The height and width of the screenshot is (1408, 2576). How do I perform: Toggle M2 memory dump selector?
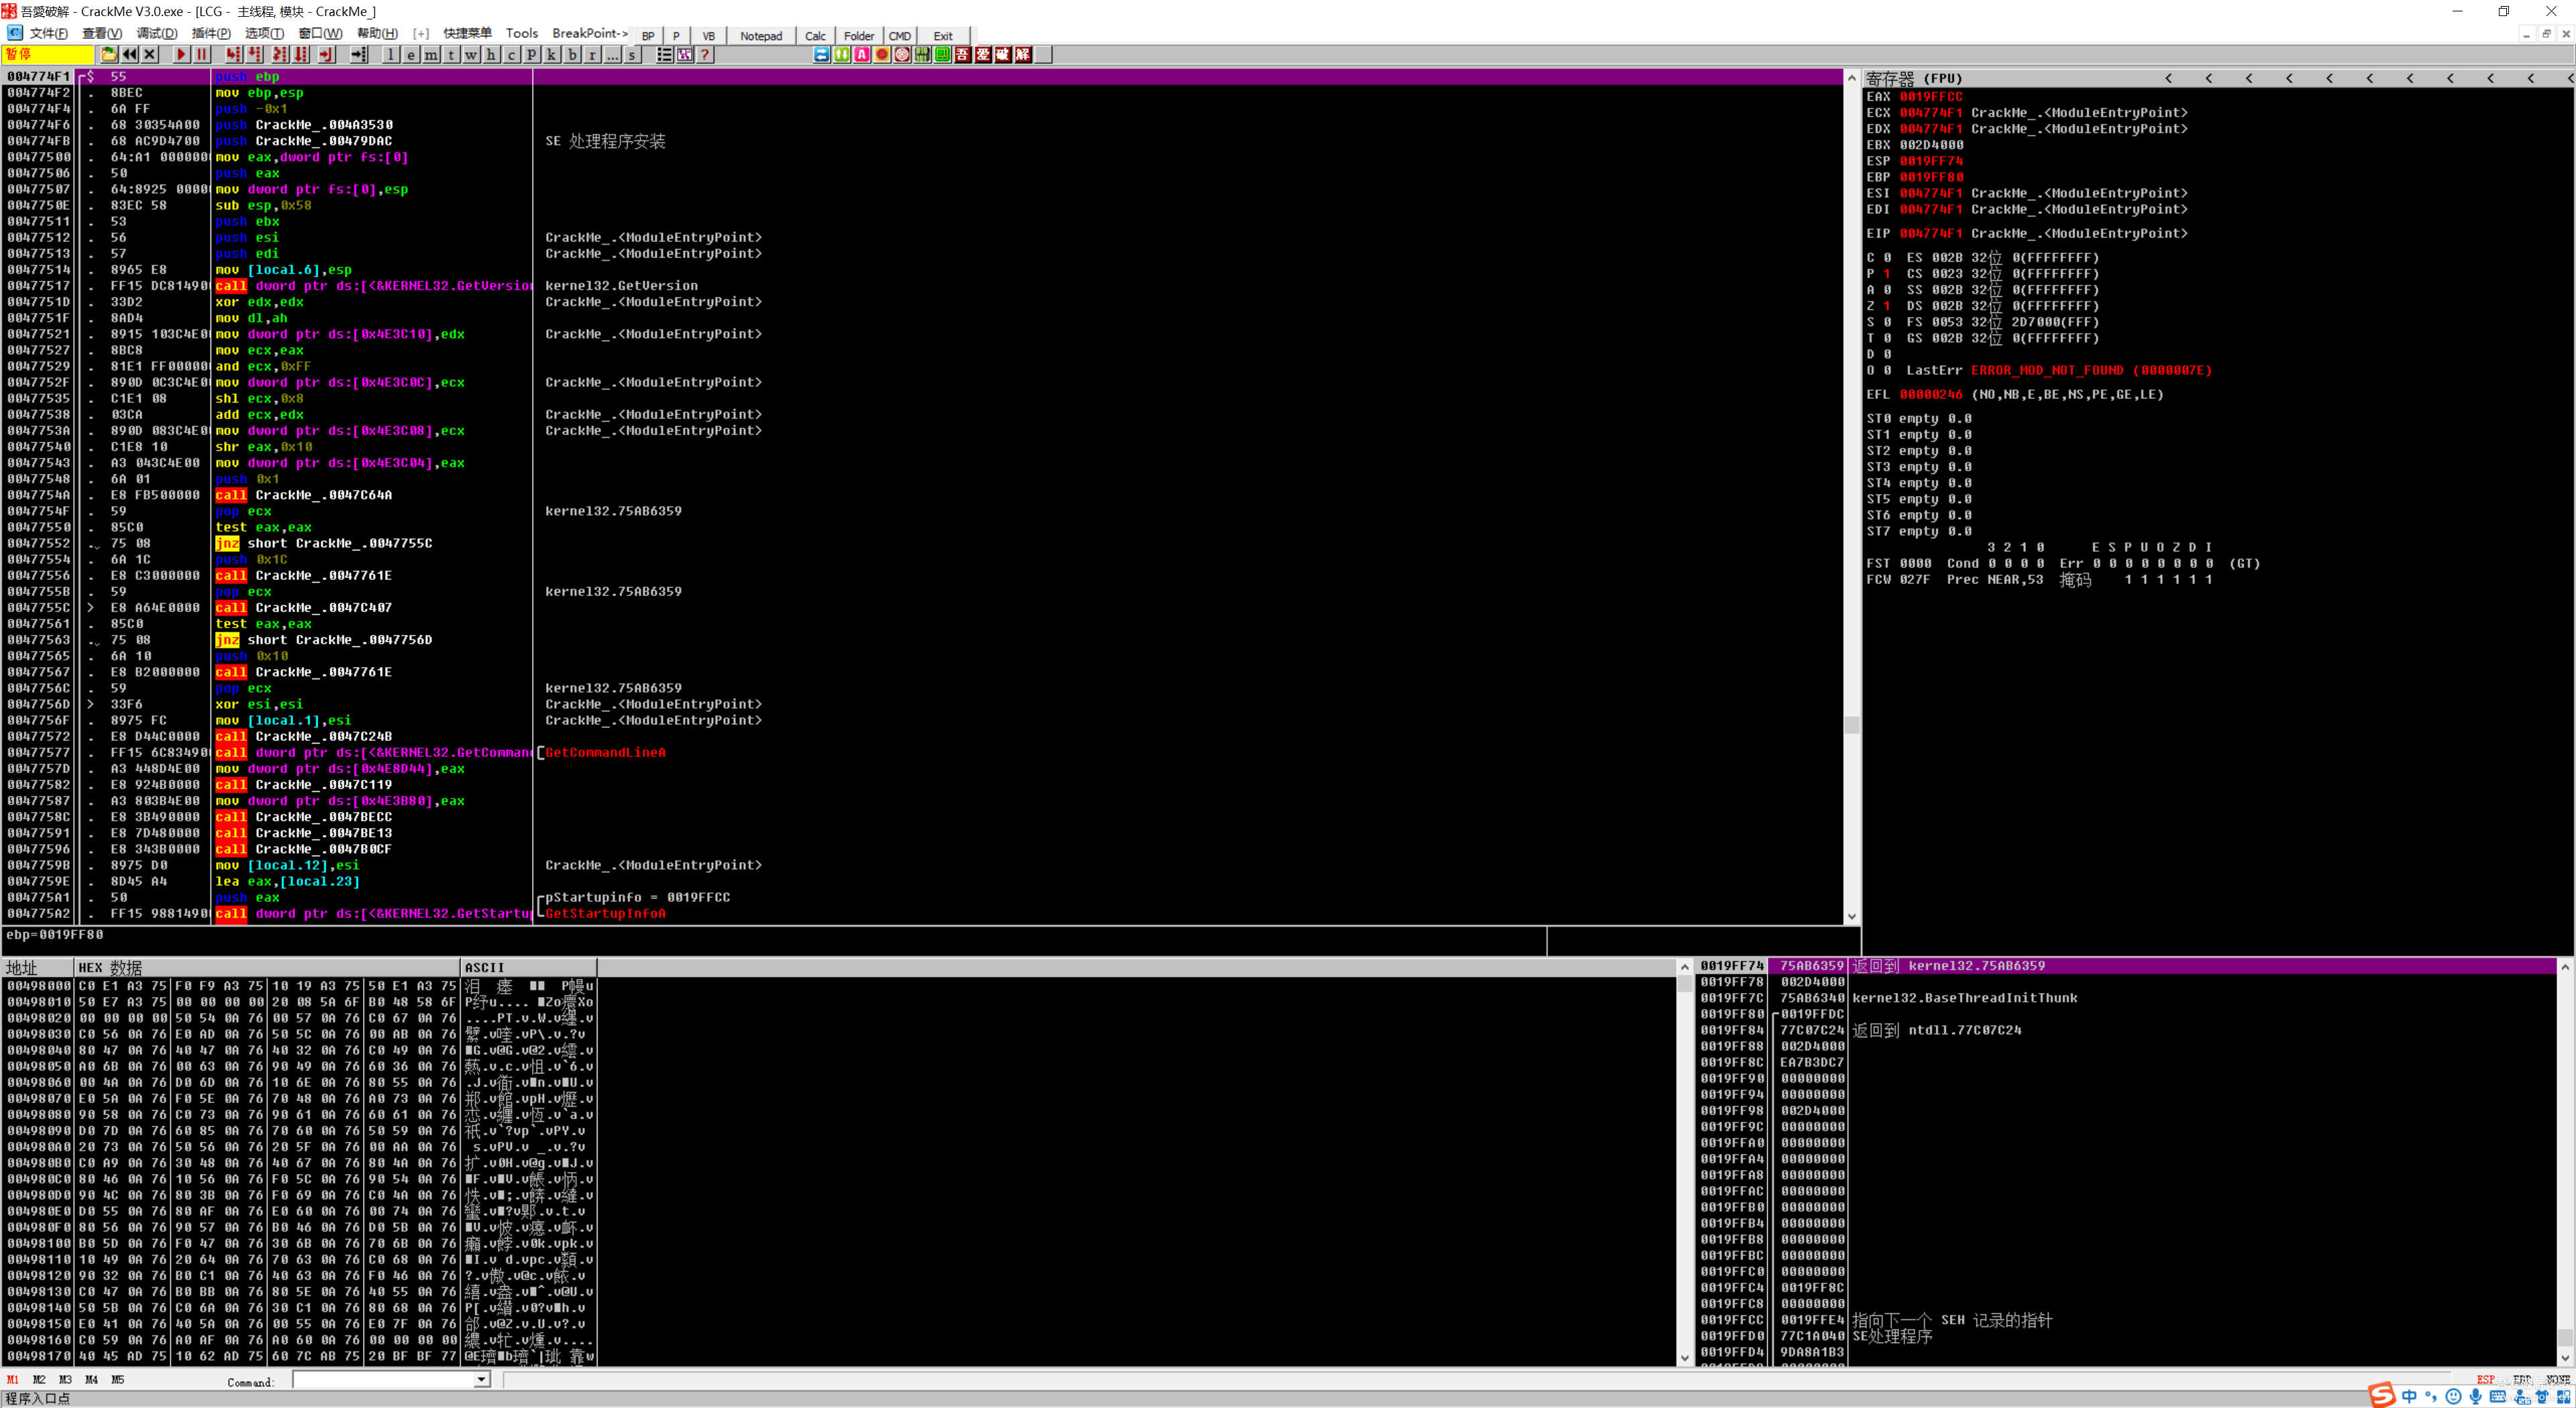(x=39, y=1380)
